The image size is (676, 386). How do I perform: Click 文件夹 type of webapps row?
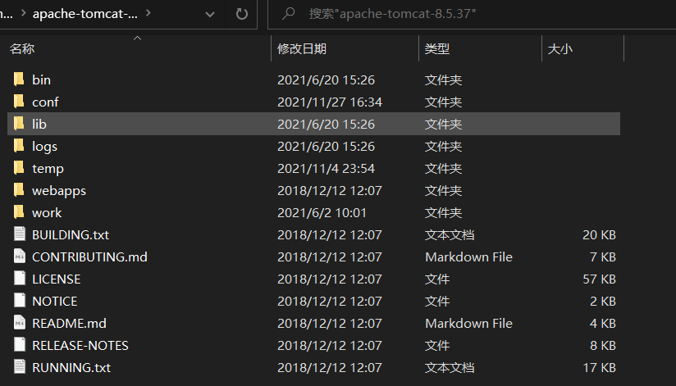point(444,190)
